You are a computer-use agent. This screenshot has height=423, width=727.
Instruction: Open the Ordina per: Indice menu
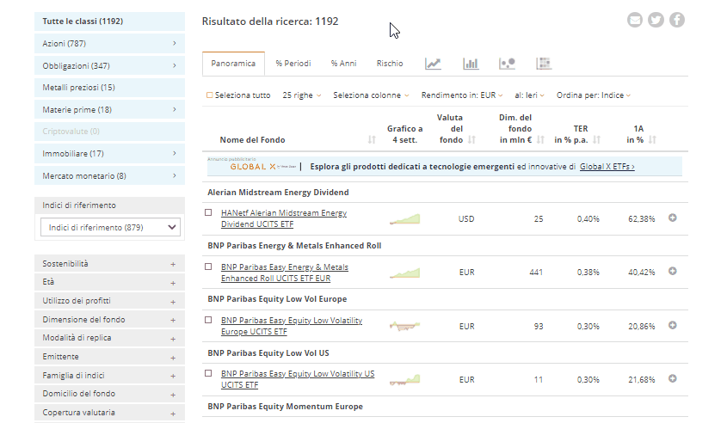(594, 95)
